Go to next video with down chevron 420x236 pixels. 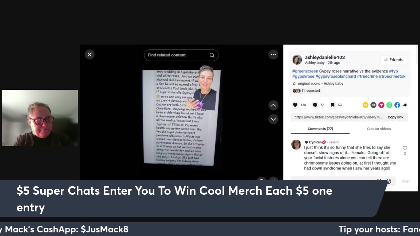point(273,119)
